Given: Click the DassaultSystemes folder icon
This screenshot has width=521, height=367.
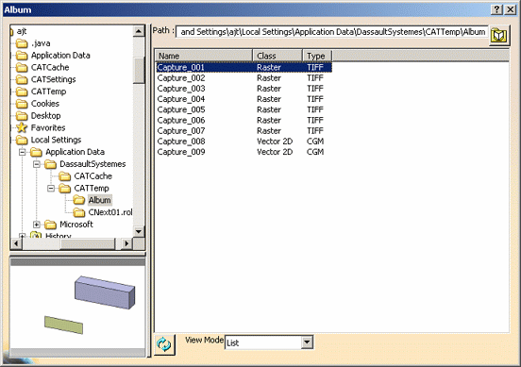Looking at the screenshot, I should 50,164.
